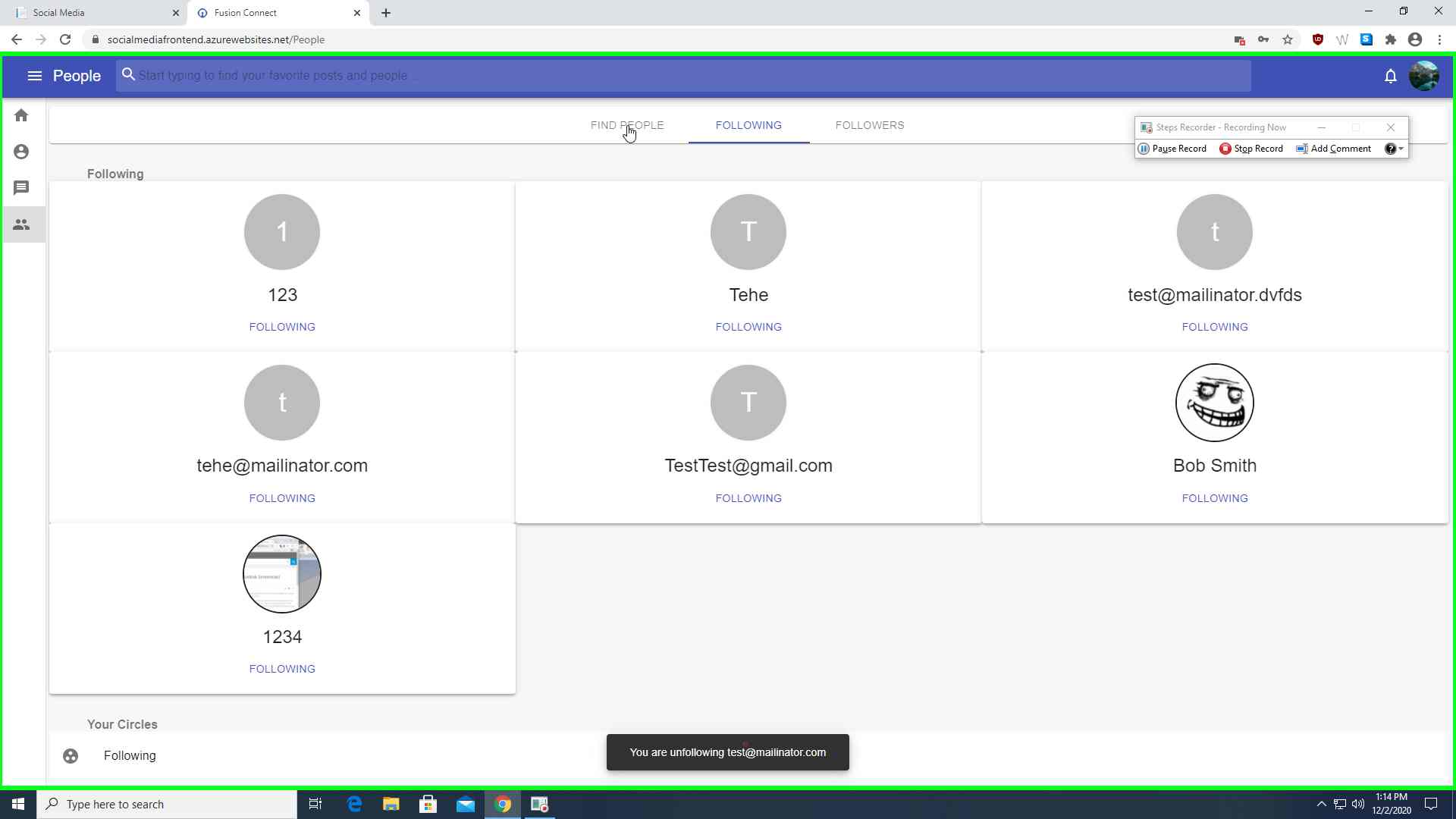Pause the Steps Recorder recording
1456x819 pixels.
[1172, 149]
